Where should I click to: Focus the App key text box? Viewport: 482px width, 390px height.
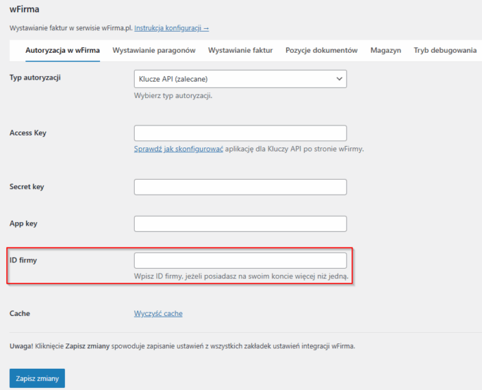pos(240,224)
